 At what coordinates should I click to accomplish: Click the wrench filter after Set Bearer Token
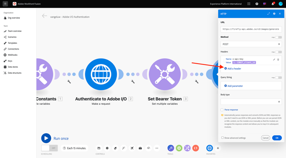pyautogui.click(x=197, y=82)
